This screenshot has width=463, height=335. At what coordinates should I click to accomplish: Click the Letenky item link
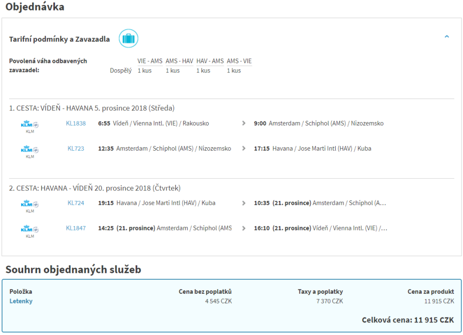21,301
